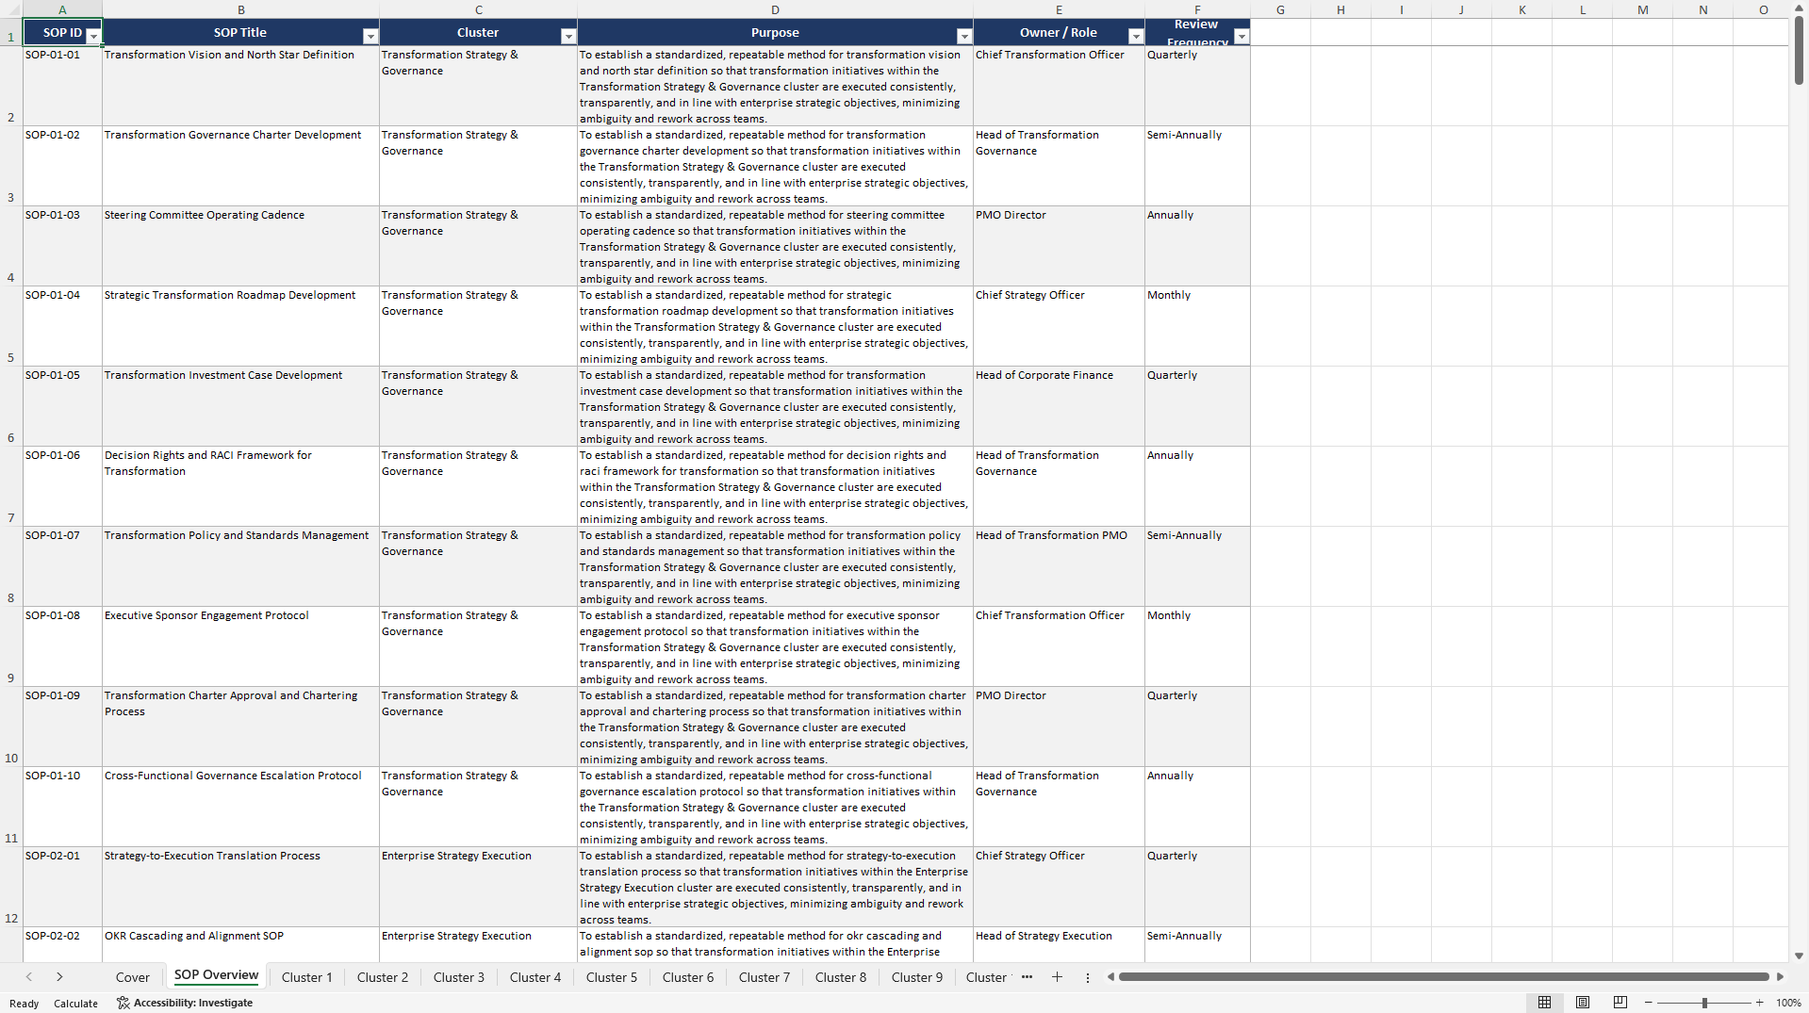
Task: Select column A header
Action: [x=62, y=9]
